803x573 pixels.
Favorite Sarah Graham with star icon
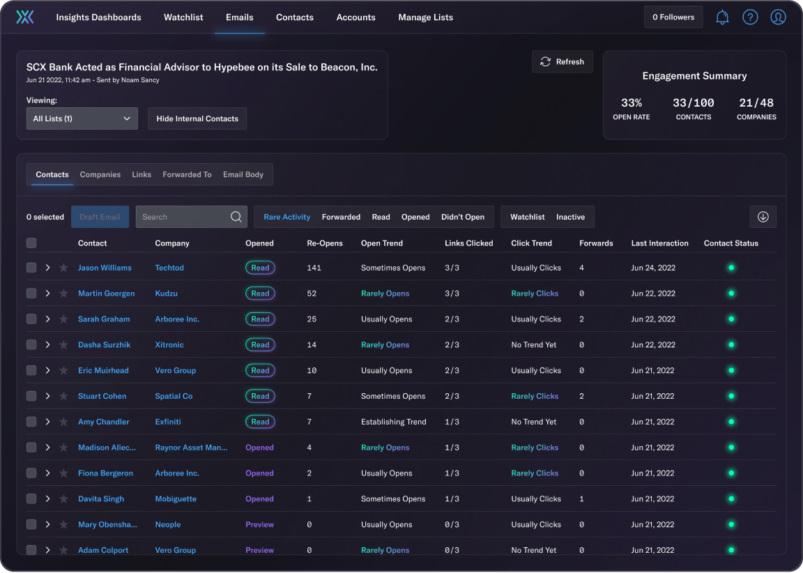[63, 319]
